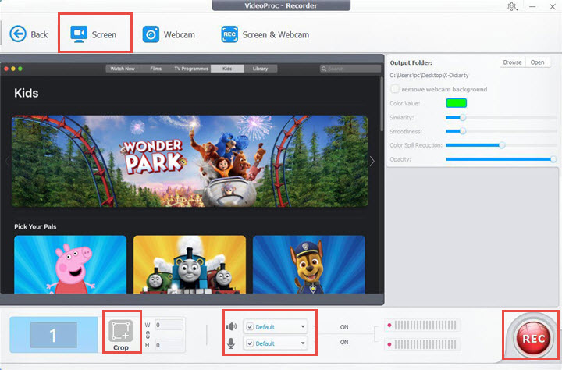
Task: Start recording with the red REC button
Action: click(533, 339)
